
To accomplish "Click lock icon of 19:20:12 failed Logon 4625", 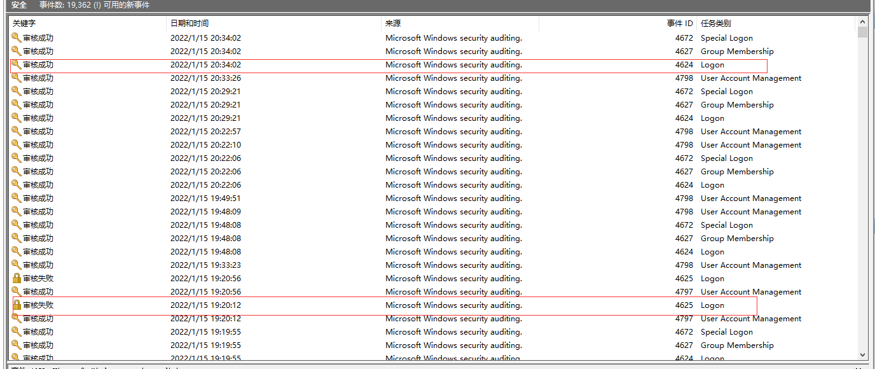I will click(17, 305).
